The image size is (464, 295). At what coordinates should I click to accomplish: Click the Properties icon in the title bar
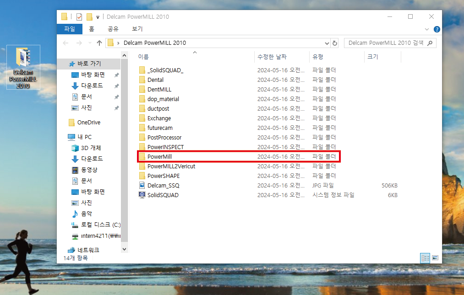tap(79, 17)
